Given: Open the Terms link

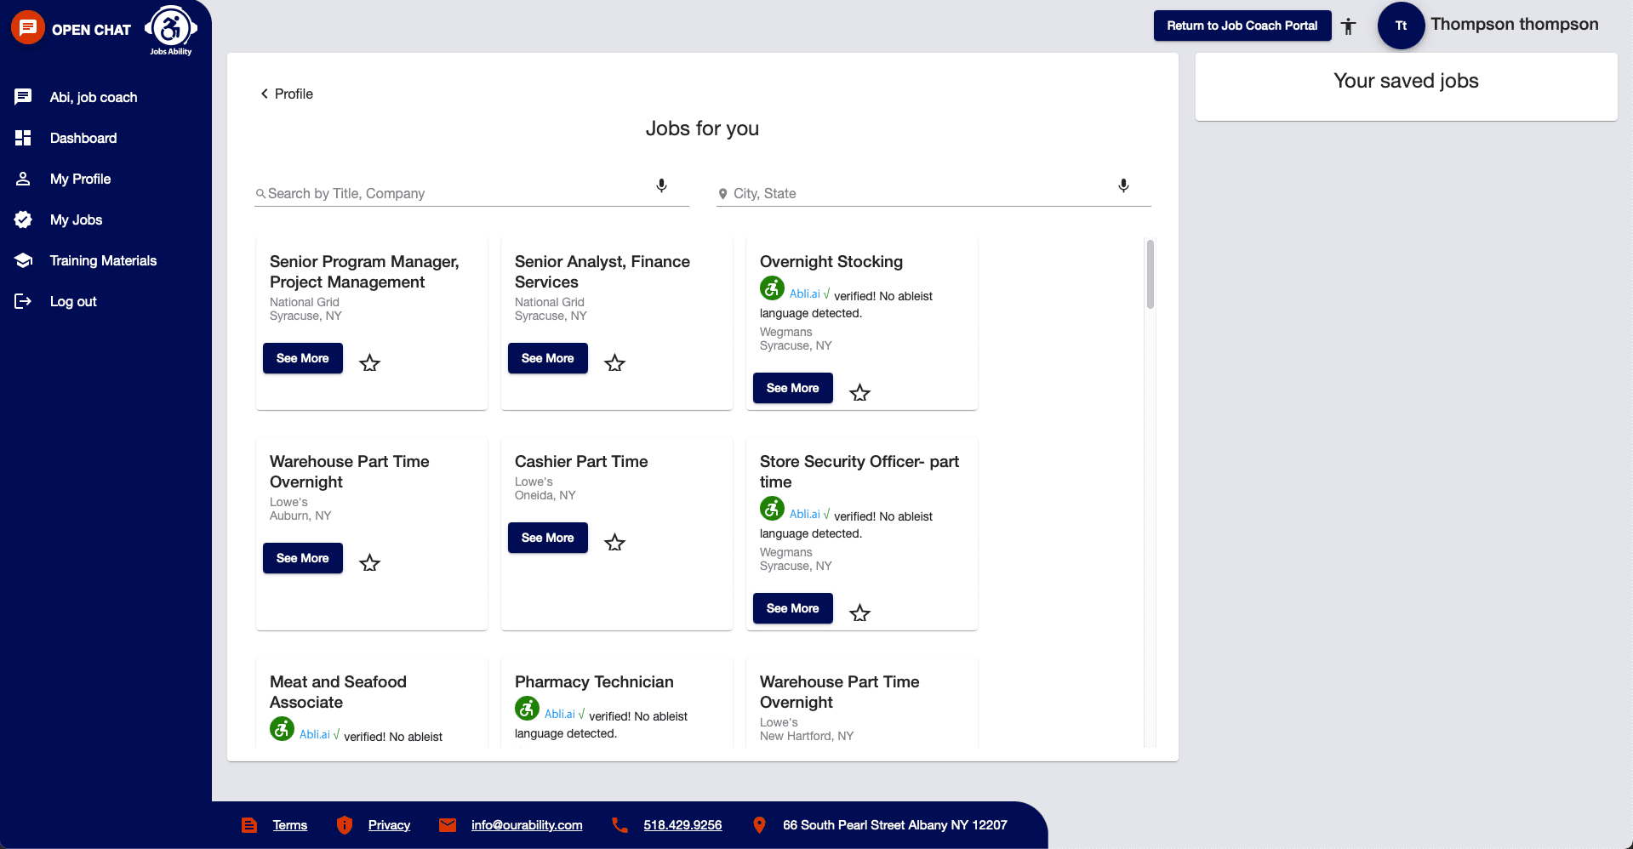Looking at the screenshot, I should point(290,825).
